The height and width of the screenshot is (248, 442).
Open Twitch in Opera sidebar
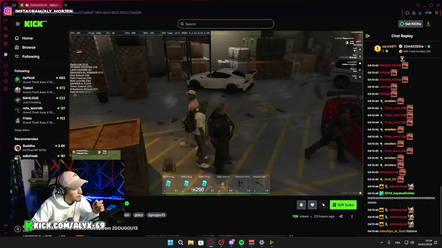pyautogui.click(x=6, y=54)
